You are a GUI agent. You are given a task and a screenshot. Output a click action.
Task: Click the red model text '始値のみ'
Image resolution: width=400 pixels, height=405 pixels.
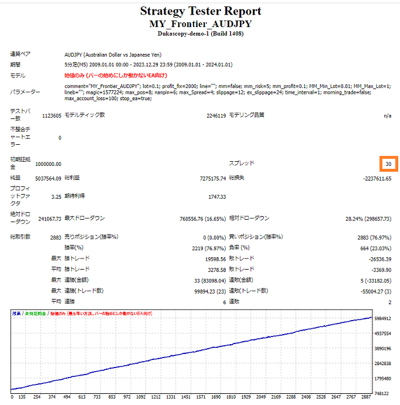(116, 76)
